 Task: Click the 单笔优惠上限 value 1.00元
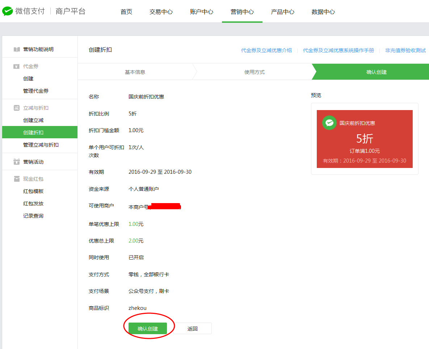click(136, 224)
